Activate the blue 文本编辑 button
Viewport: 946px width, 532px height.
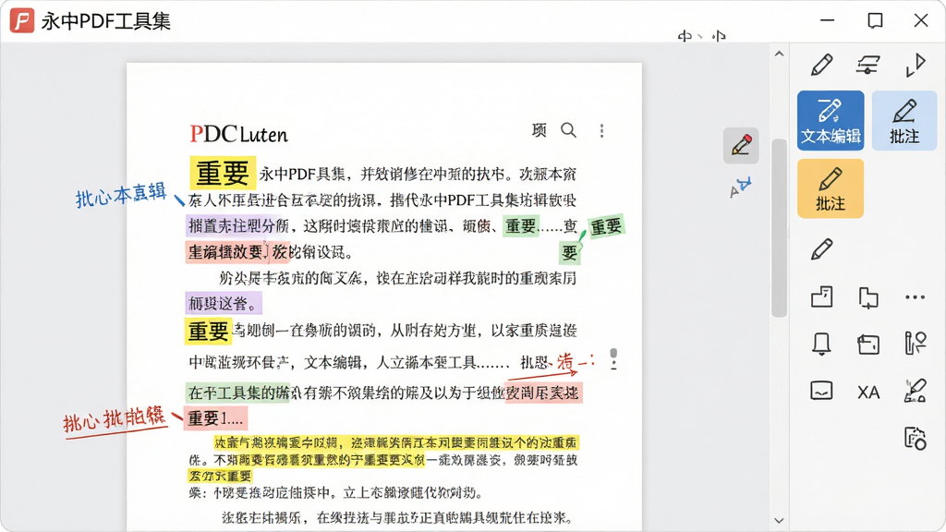point(831,121)
